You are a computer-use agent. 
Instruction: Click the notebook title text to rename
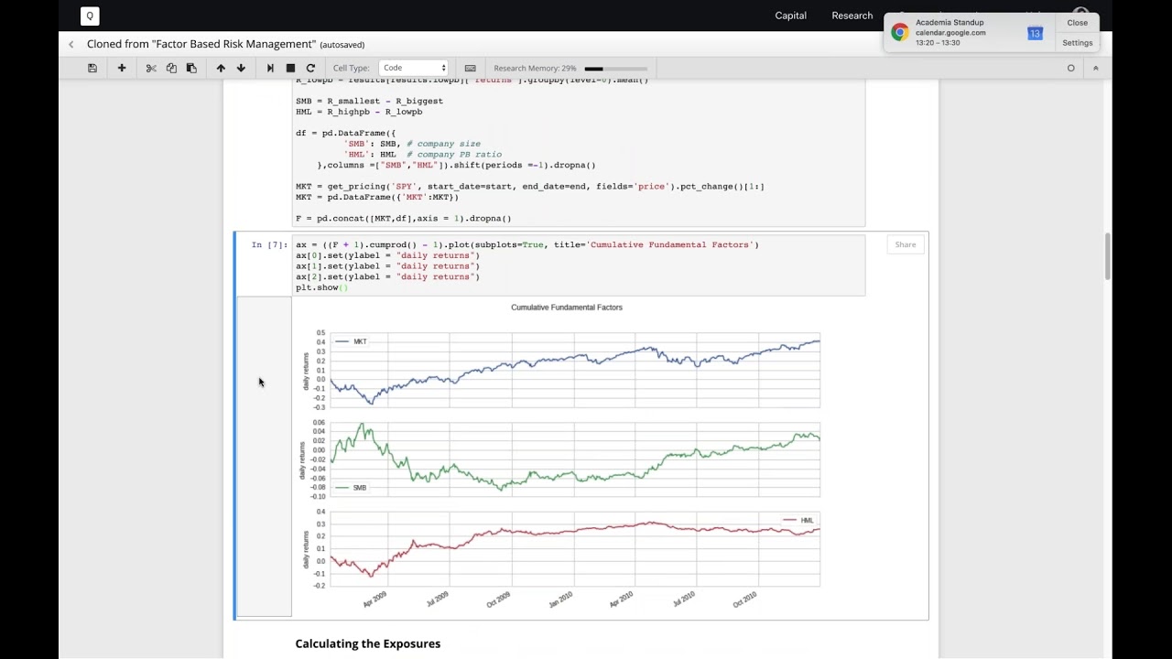coord(200,44)
